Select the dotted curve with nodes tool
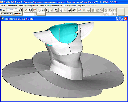 57,10
